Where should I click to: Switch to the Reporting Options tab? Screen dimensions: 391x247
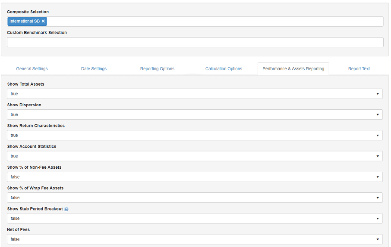click(157, 69)
